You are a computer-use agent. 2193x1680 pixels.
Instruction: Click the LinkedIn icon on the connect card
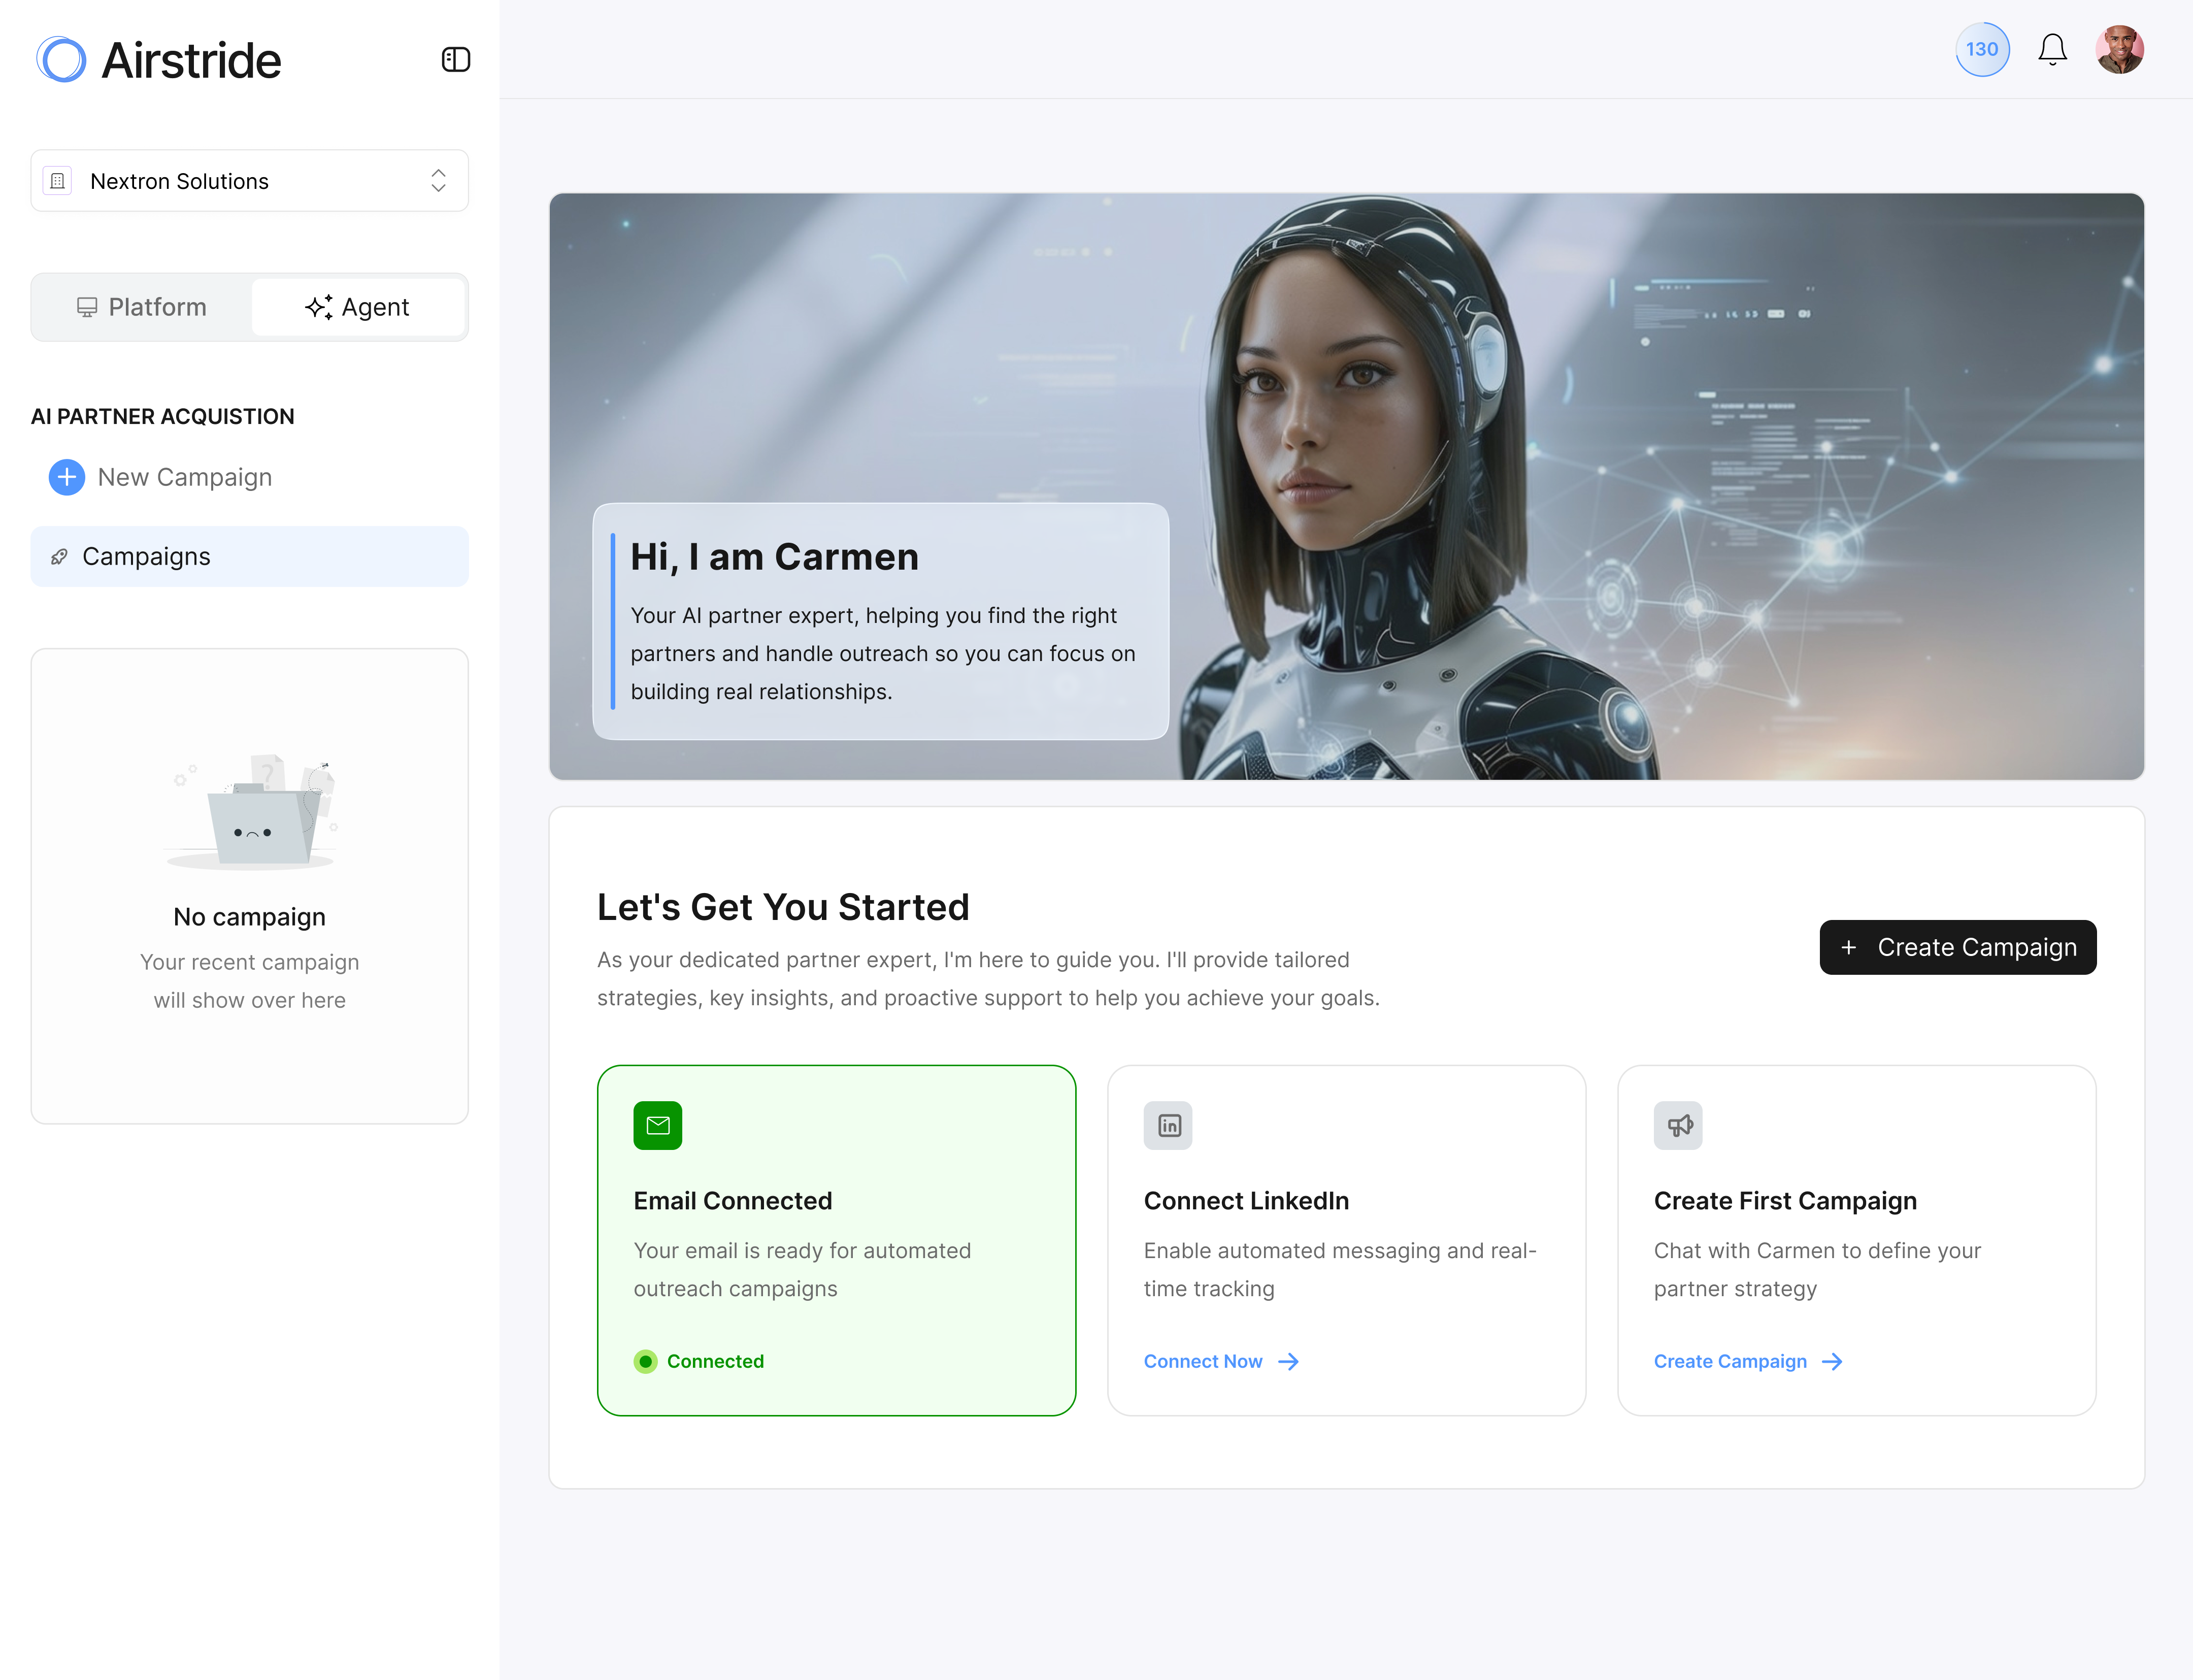(x=1168, y=1125)
